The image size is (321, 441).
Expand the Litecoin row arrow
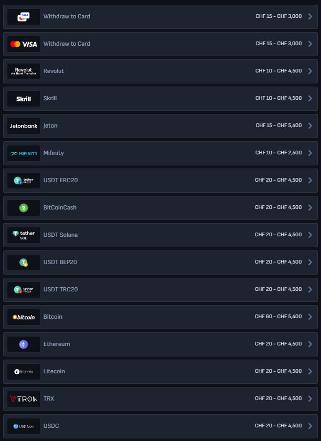click(310, 371)
